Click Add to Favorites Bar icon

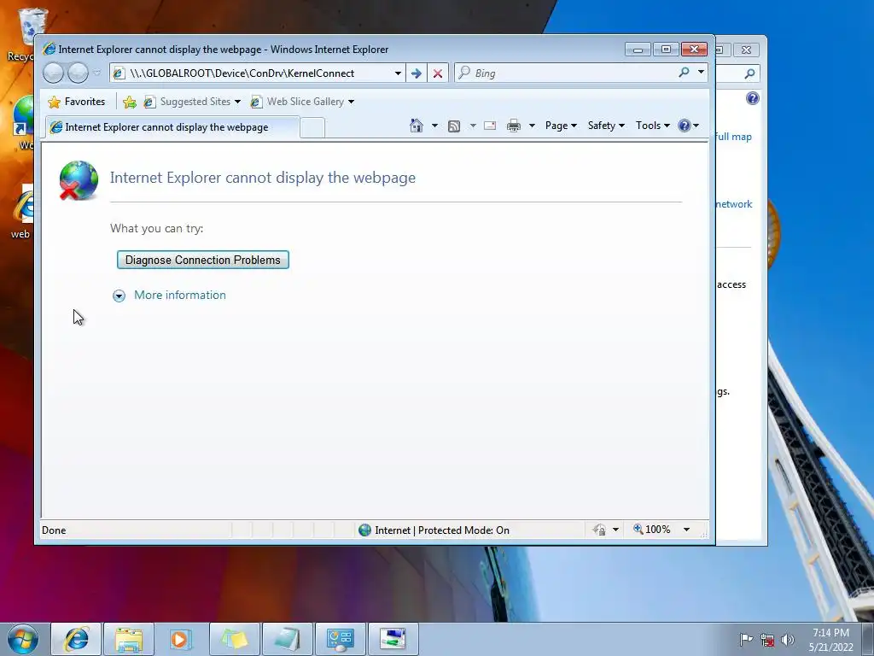point(130,102)
